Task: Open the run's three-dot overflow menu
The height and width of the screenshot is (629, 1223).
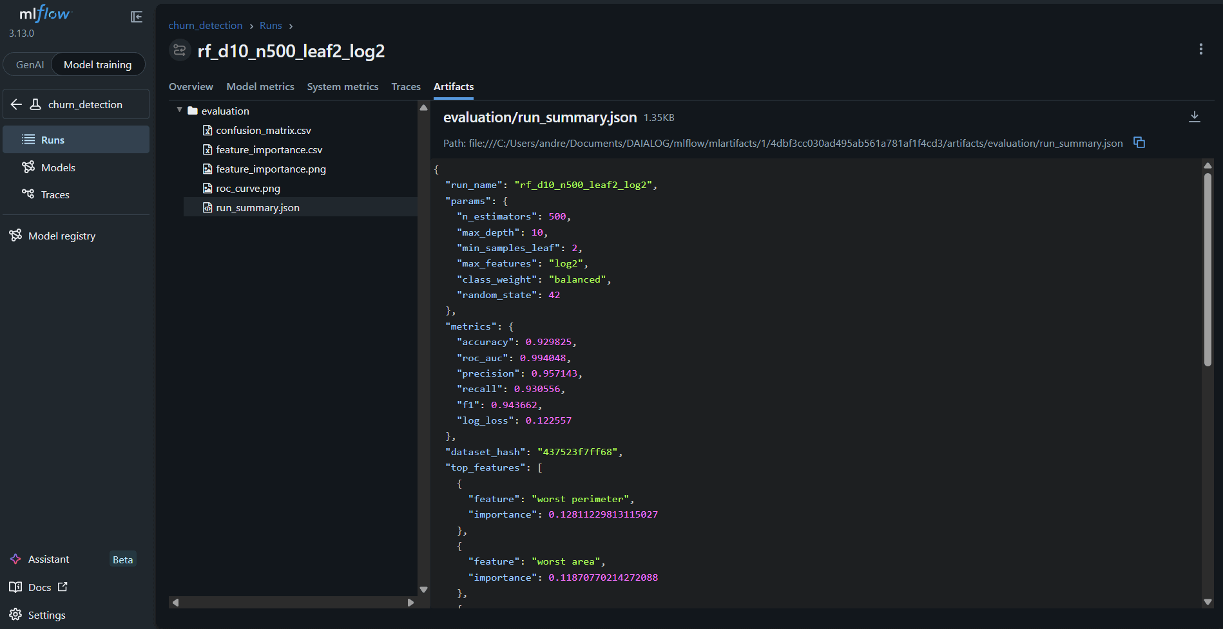Action: coord(1200,49)
